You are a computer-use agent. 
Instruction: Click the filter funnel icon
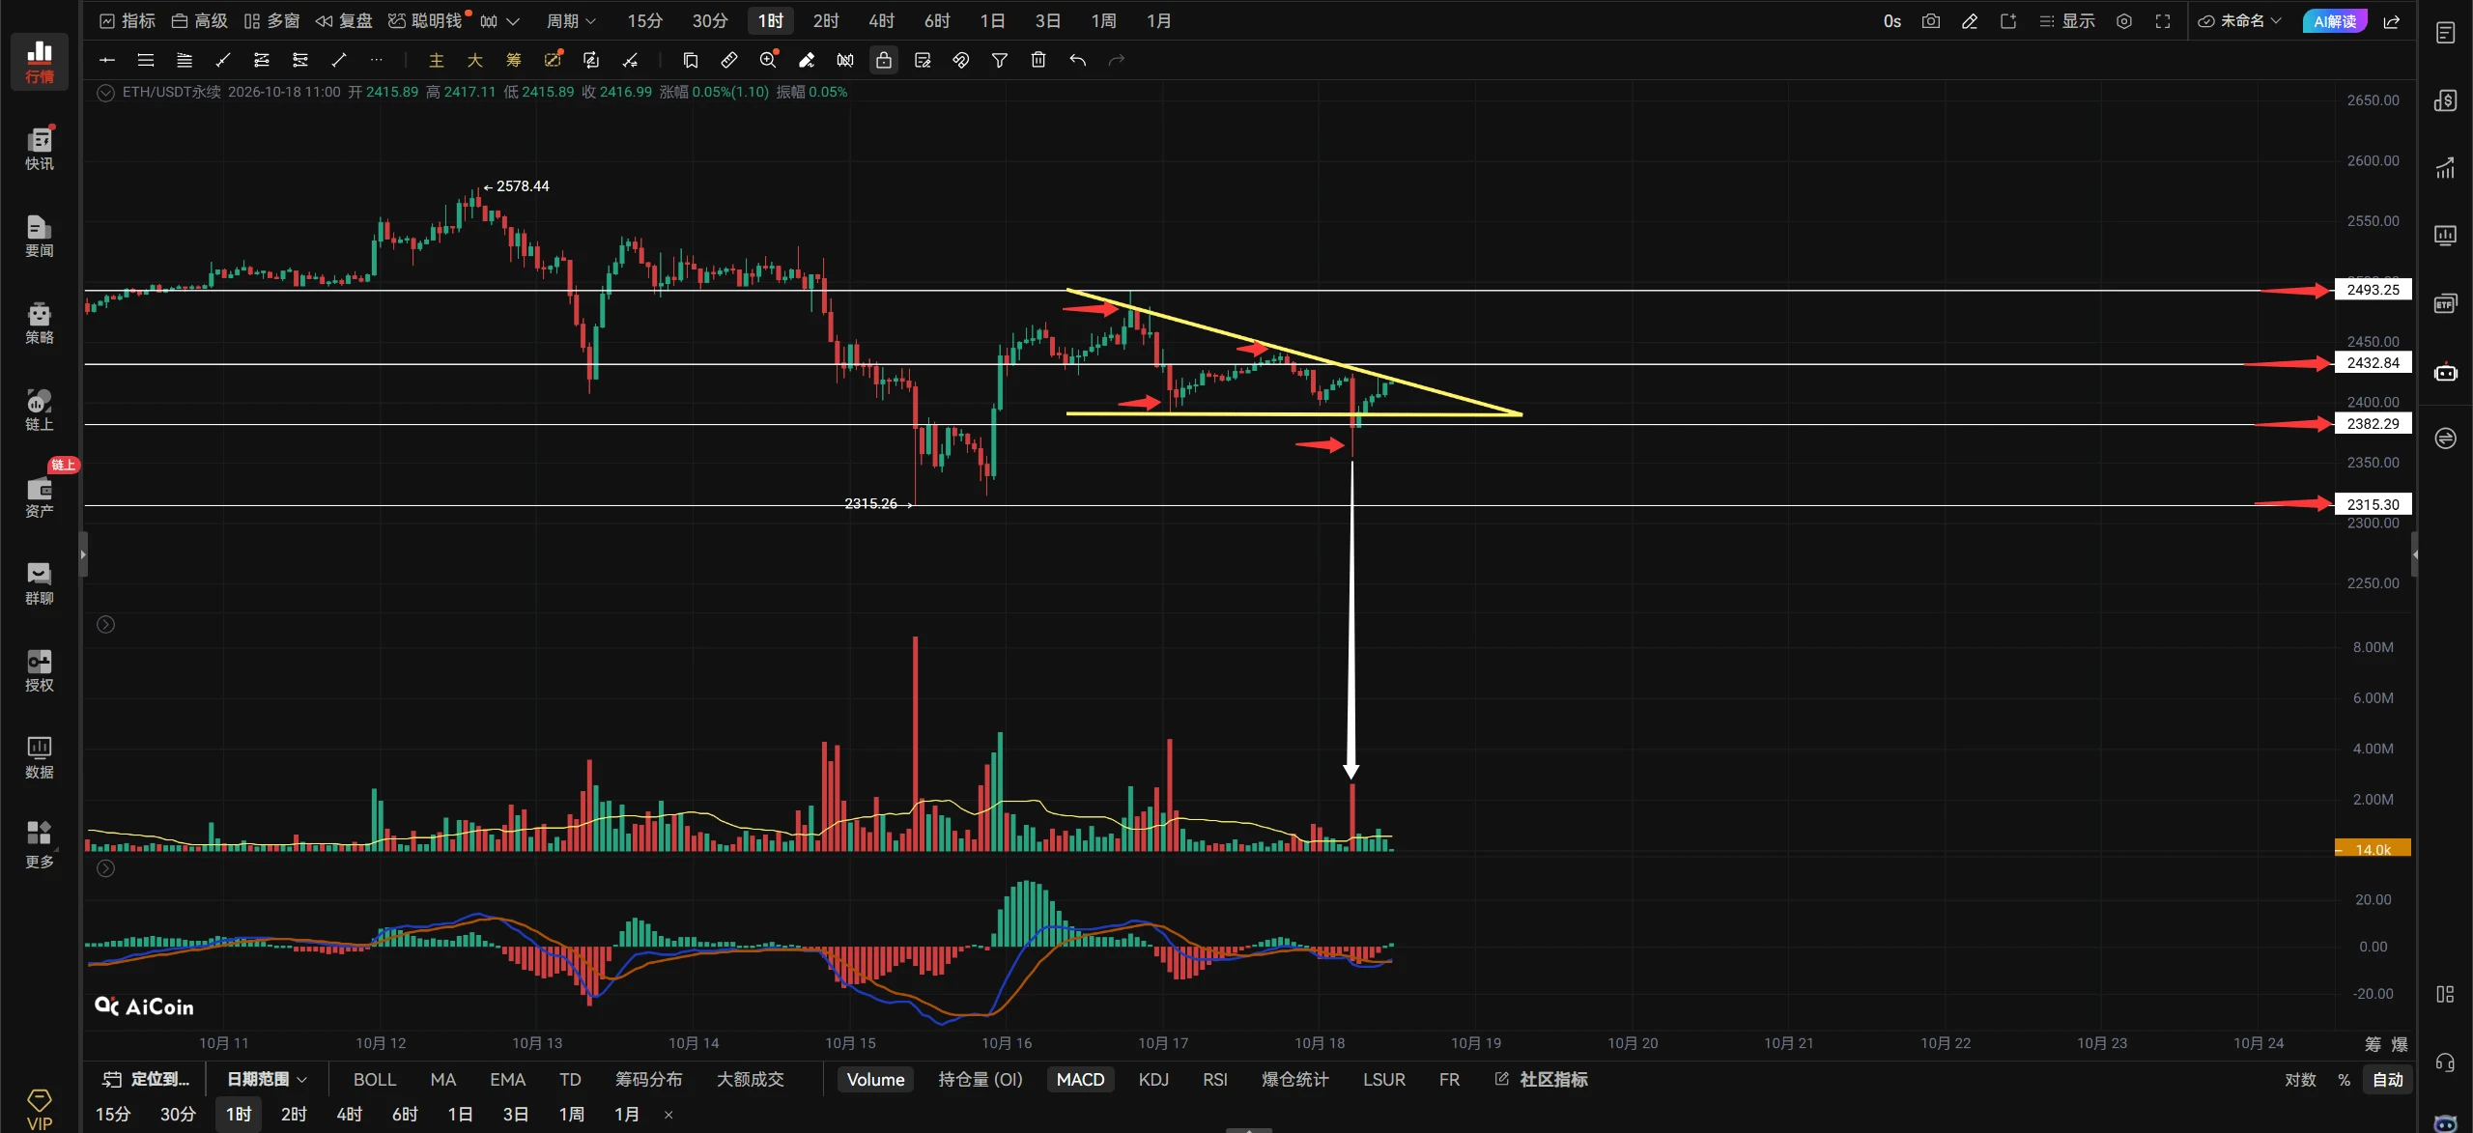pos(1000,60)
